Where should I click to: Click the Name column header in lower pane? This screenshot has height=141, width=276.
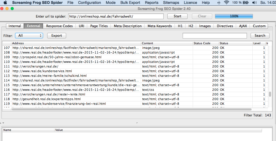click(28, 130)
